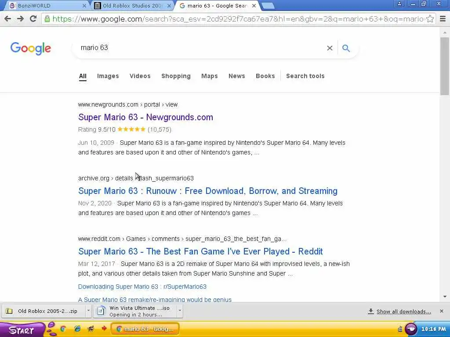
Task: Click the page scrollbar thumb
Action: (445, 66)
